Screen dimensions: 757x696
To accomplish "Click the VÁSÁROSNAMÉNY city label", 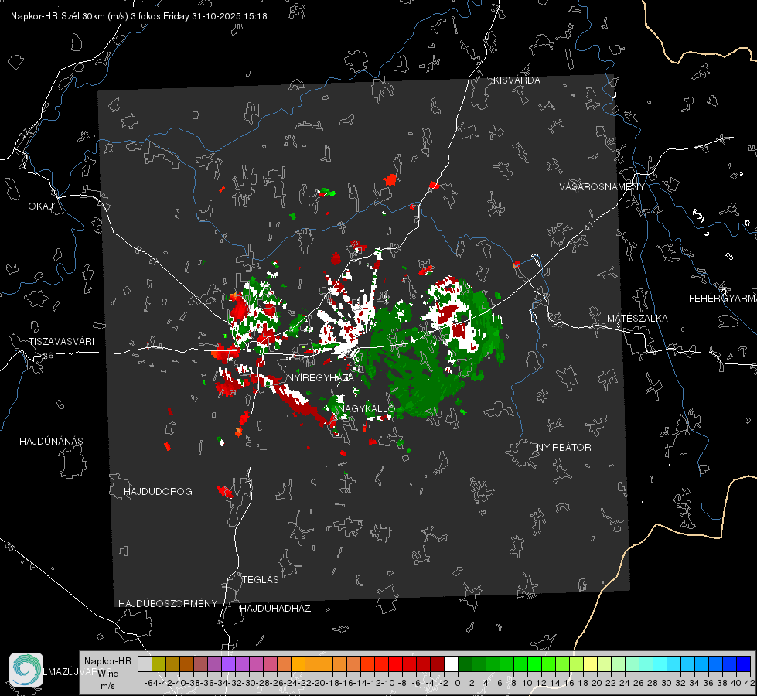I will point(602,187).
